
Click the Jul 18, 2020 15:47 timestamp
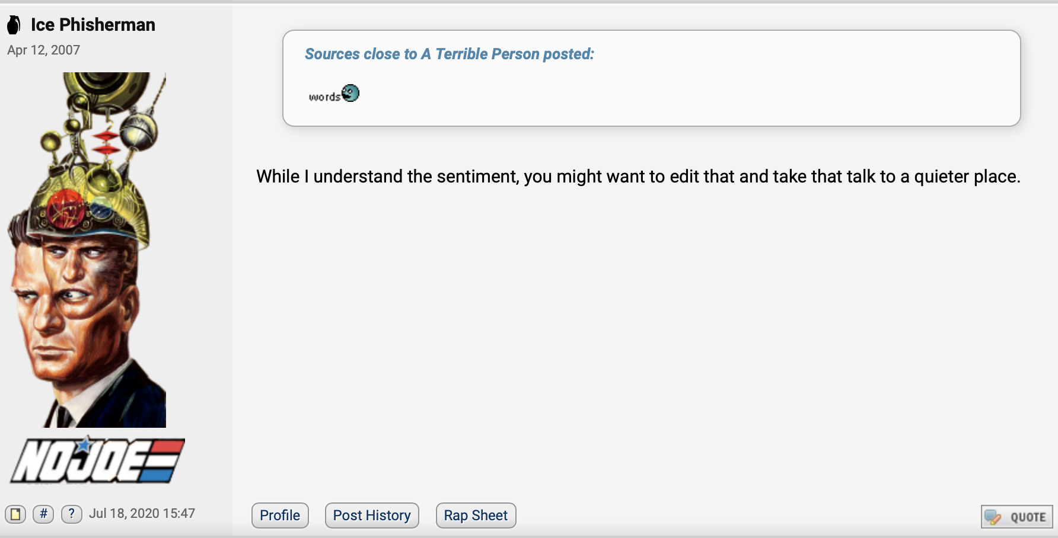click(142, 514)
